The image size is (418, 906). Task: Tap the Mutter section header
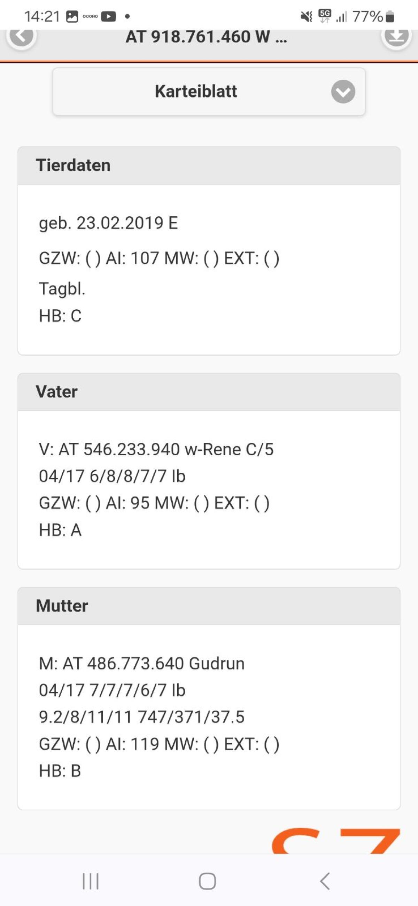point(209,606)
